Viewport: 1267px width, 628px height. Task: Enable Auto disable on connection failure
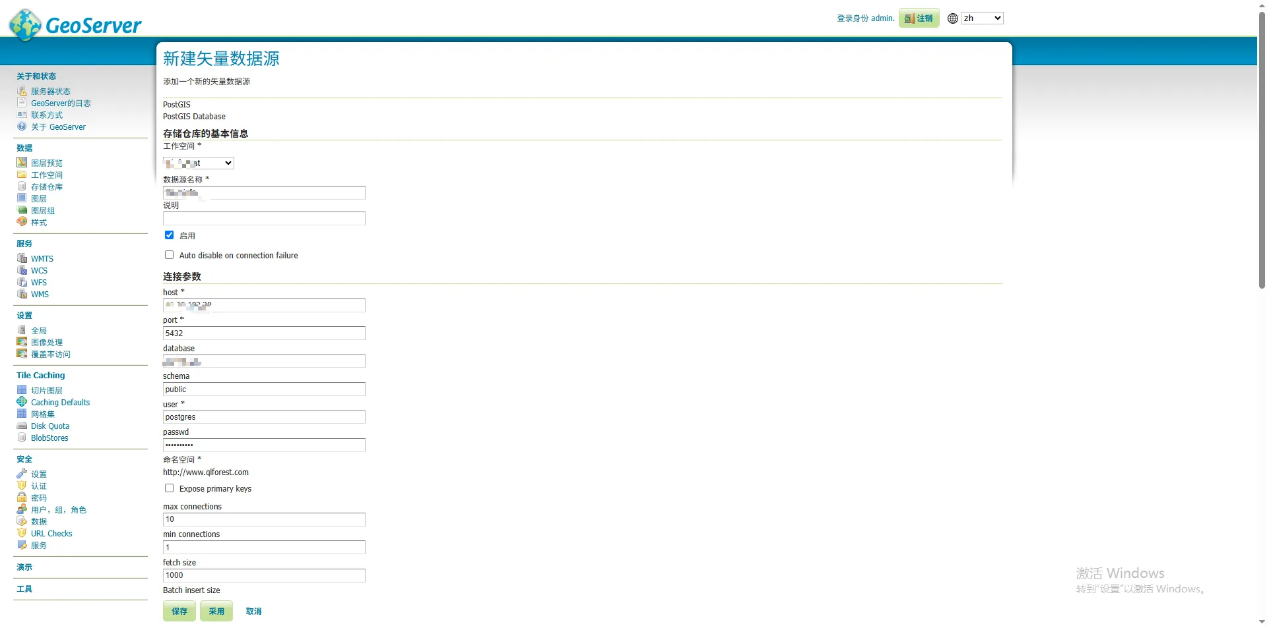(170, 255)
